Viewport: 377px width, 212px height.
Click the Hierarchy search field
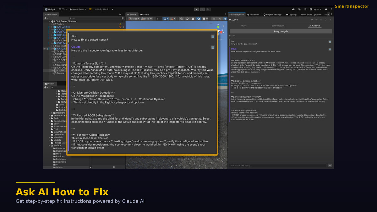96,18
